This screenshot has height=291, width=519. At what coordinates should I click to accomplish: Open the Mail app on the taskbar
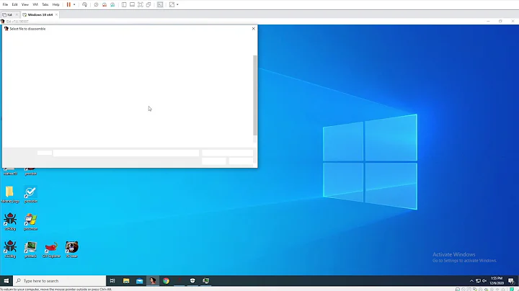tap(139, 281)
